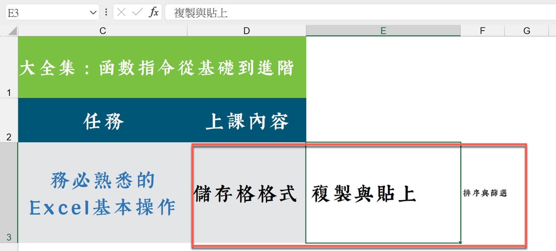Click the Name Box showing E3

52,12
